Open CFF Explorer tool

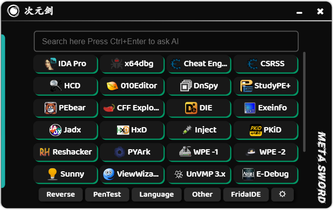132,108
